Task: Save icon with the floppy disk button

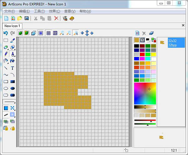Action: tap(27, 18)
